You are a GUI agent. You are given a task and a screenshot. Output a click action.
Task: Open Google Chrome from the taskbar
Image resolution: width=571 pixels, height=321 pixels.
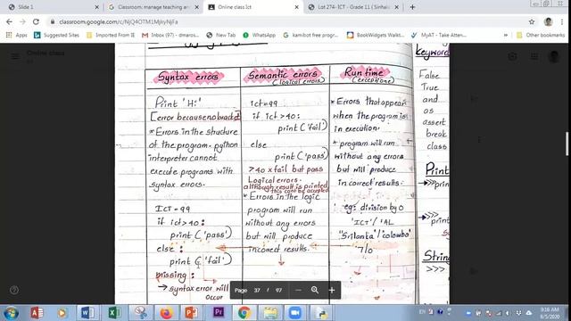click(x=244, y=313)
